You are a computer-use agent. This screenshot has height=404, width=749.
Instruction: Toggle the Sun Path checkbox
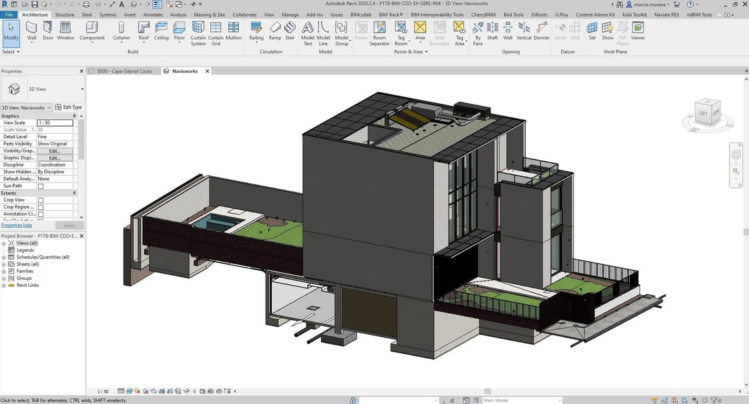(x=41, y=186)
